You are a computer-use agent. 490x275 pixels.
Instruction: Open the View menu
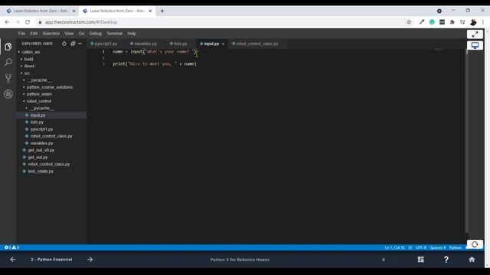[69, 34]
